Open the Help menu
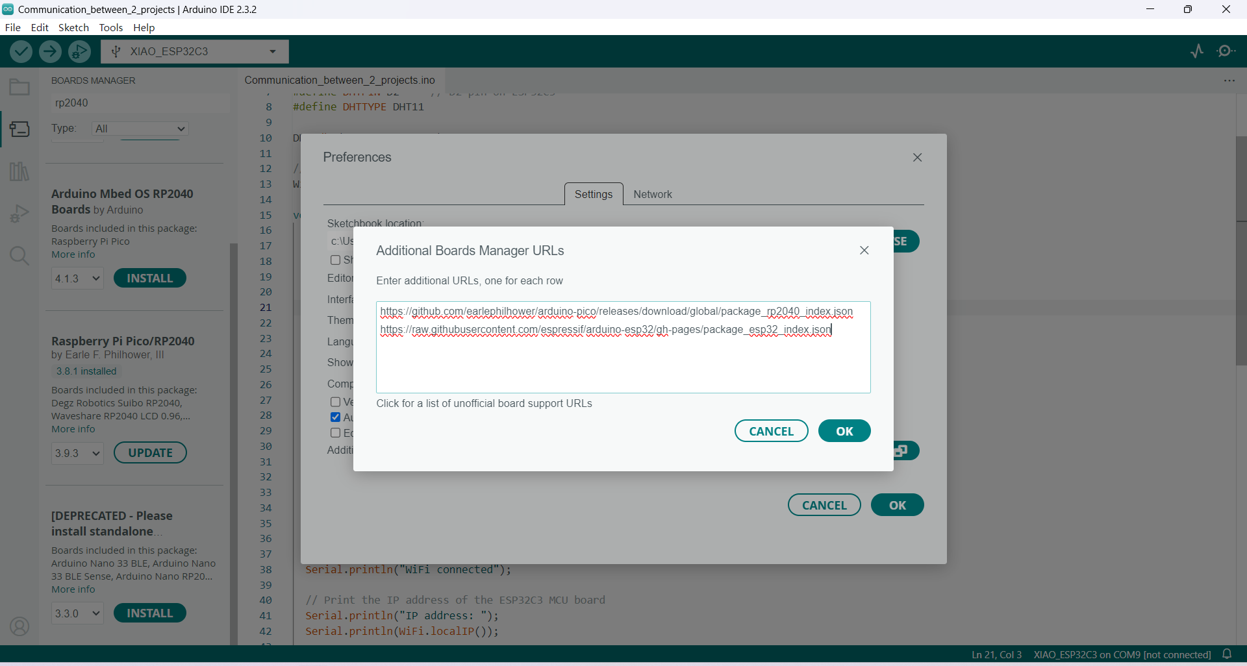1247x666 pixels. point(144,27)
